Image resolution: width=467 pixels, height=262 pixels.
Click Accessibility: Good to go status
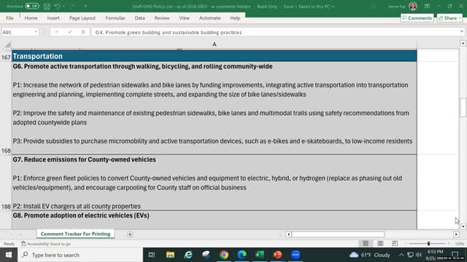click(46, 244)
